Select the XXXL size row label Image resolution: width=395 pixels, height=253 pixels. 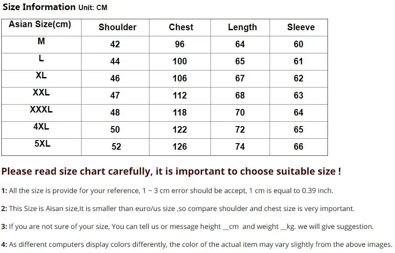pyautogui.click(x=41, y=109)
